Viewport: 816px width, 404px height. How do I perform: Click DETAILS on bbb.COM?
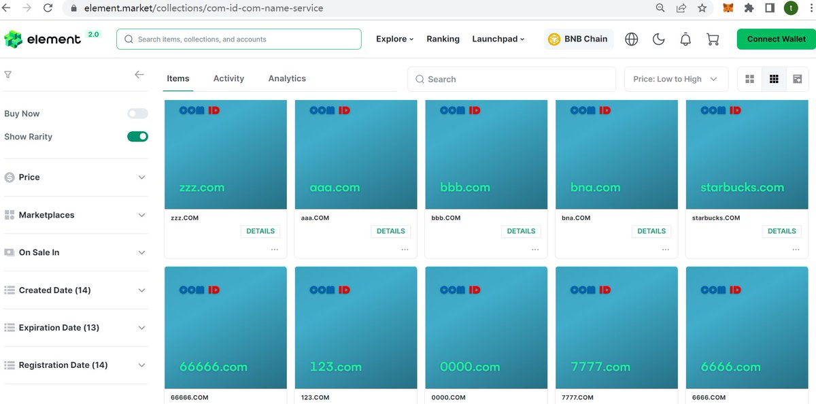point(522,231)
